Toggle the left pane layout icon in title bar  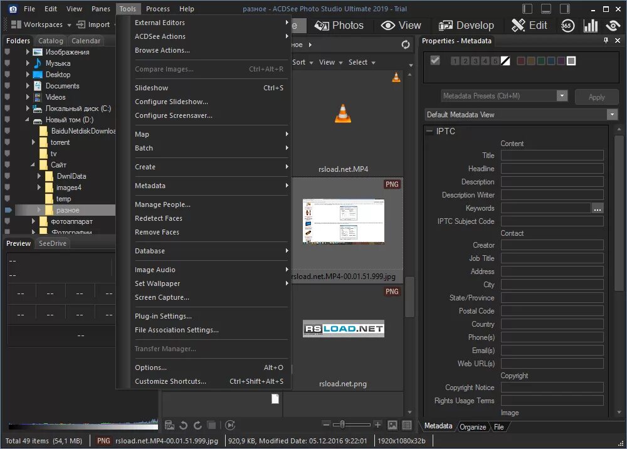point(527,9)
